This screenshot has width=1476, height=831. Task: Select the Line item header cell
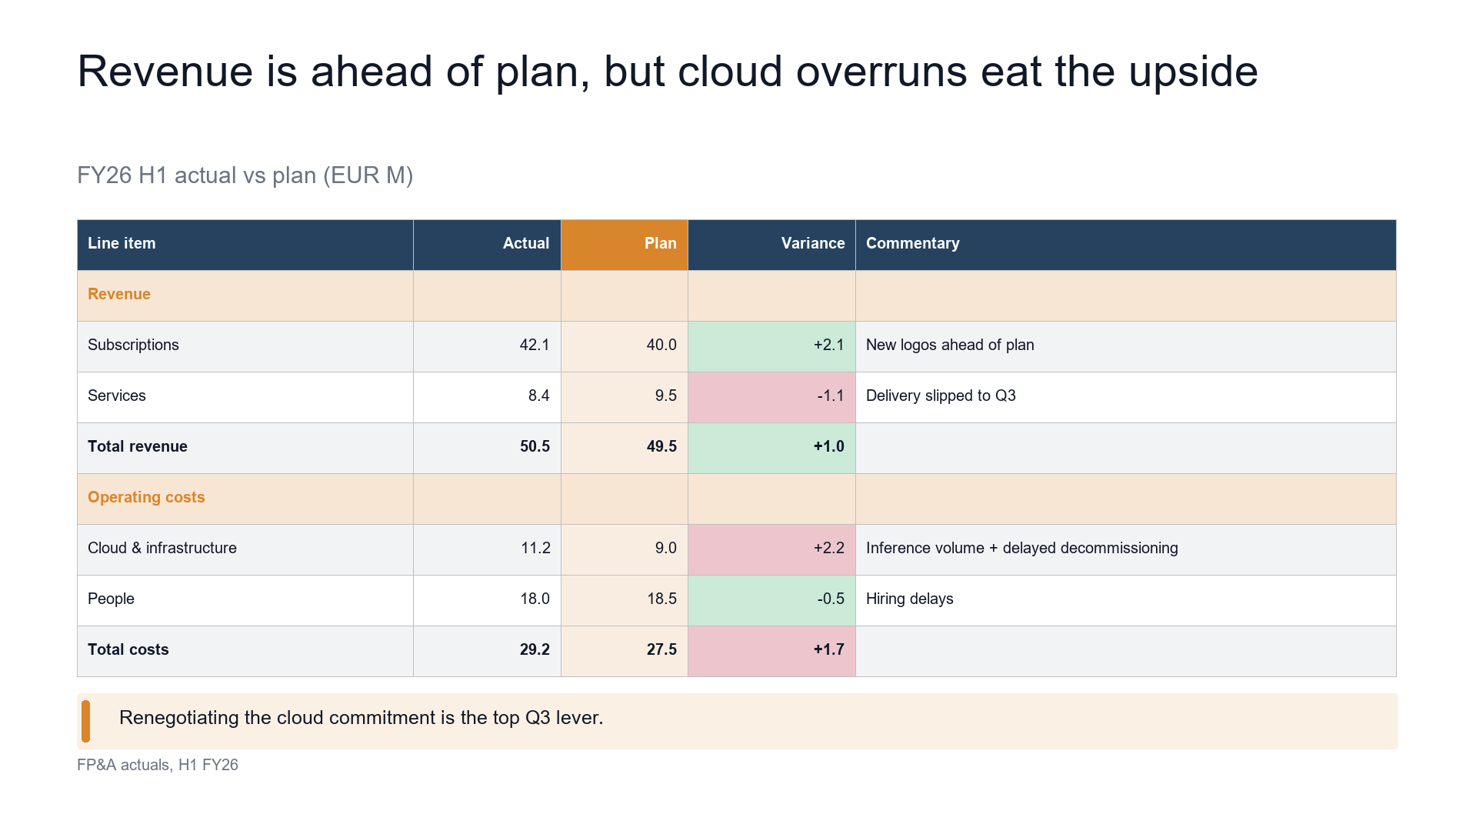tap(245, 245)
